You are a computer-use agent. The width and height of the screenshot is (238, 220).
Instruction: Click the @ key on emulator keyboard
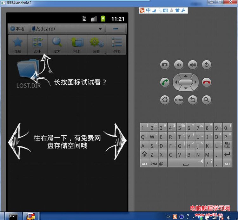pyautogui.click(x=163, y=163)
